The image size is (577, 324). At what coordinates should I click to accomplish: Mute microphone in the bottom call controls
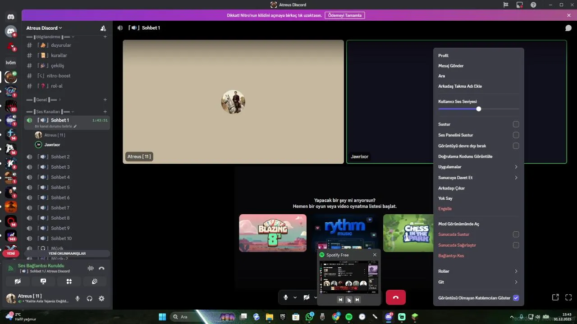click(x=286, y=297)
